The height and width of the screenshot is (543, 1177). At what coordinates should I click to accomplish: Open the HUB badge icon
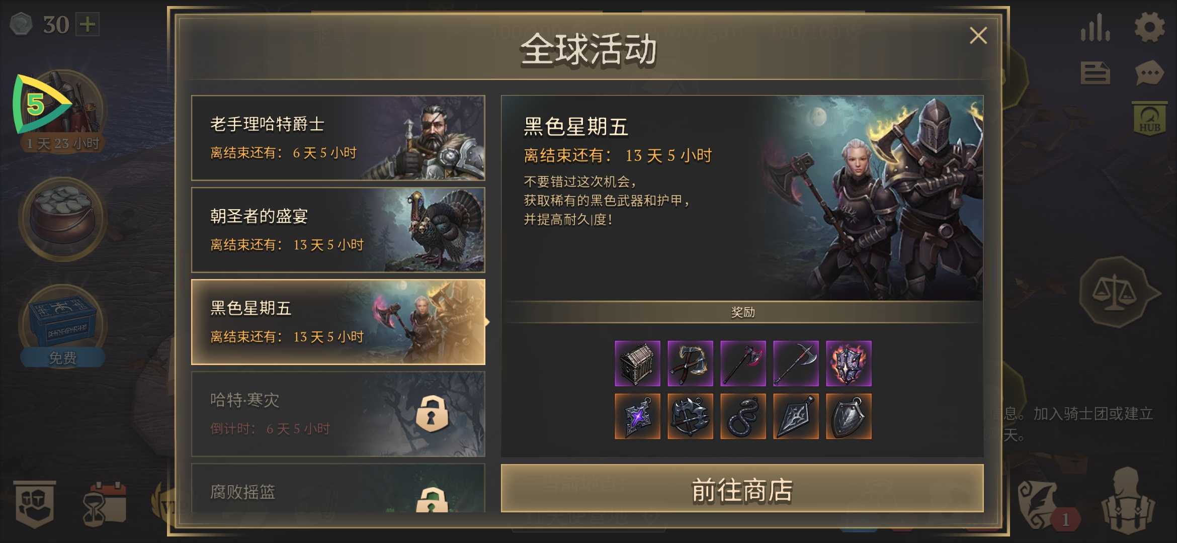[x=1149, y=119]
